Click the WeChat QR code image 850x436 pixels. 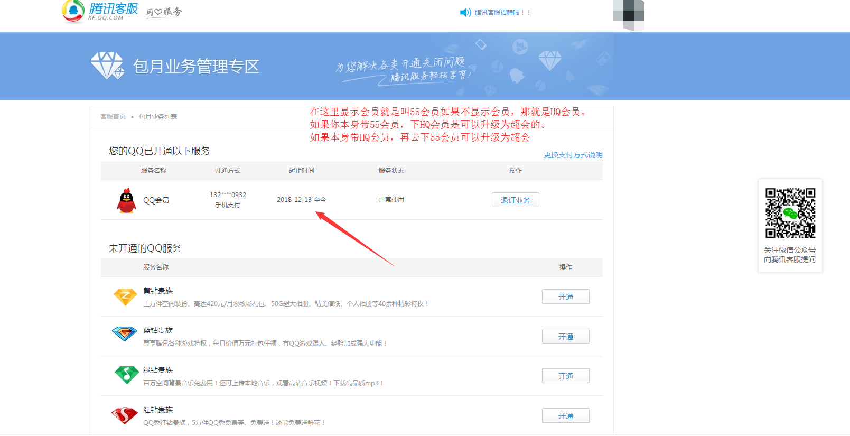[x=790, y=213]
